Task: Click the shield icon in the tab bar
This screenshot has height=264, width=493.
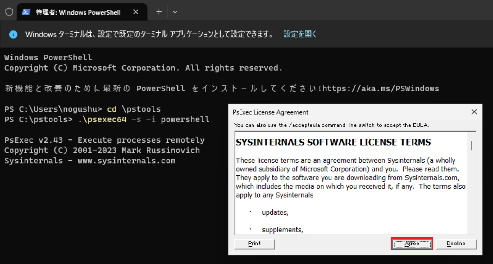Action: coord(9,12)
